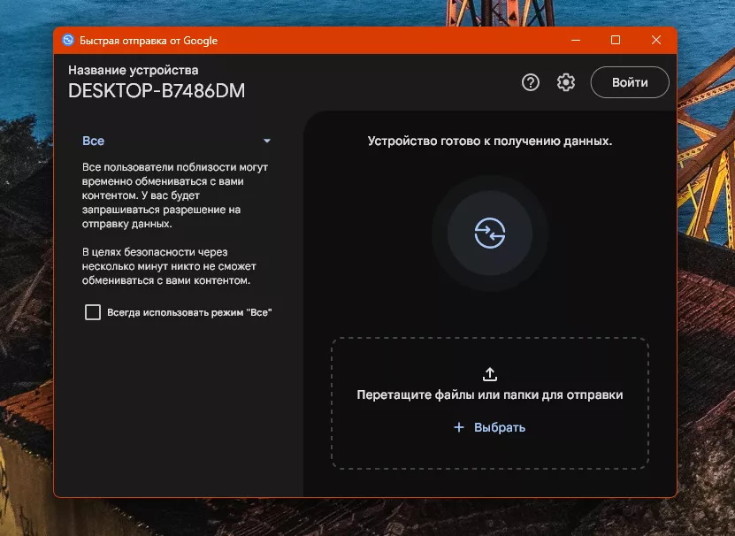Enable Всегда использовать режим "Все" checkbox
This screenshot has width=735, height=536.
[93, 312]
